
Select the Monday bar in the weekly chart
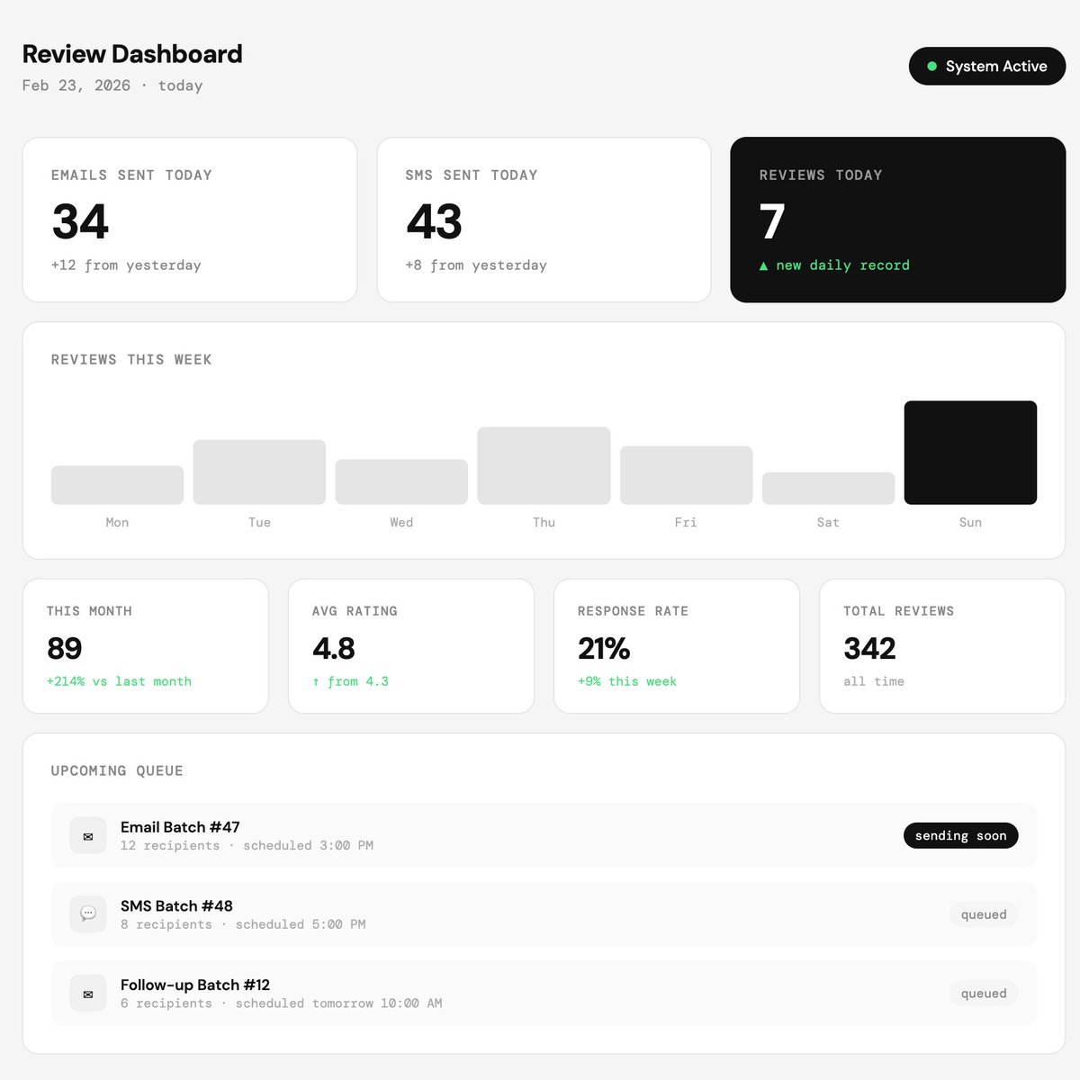coord(117,485)
